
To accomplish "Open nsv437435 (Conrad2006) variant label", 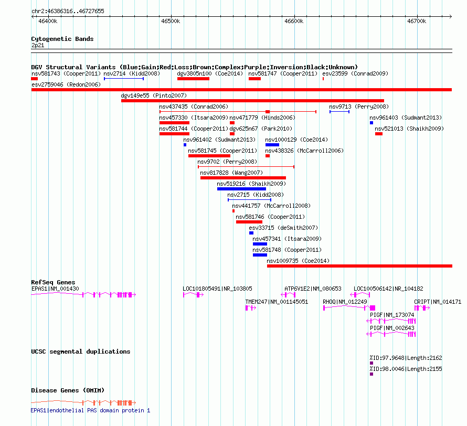I will [x=194, y=106].
